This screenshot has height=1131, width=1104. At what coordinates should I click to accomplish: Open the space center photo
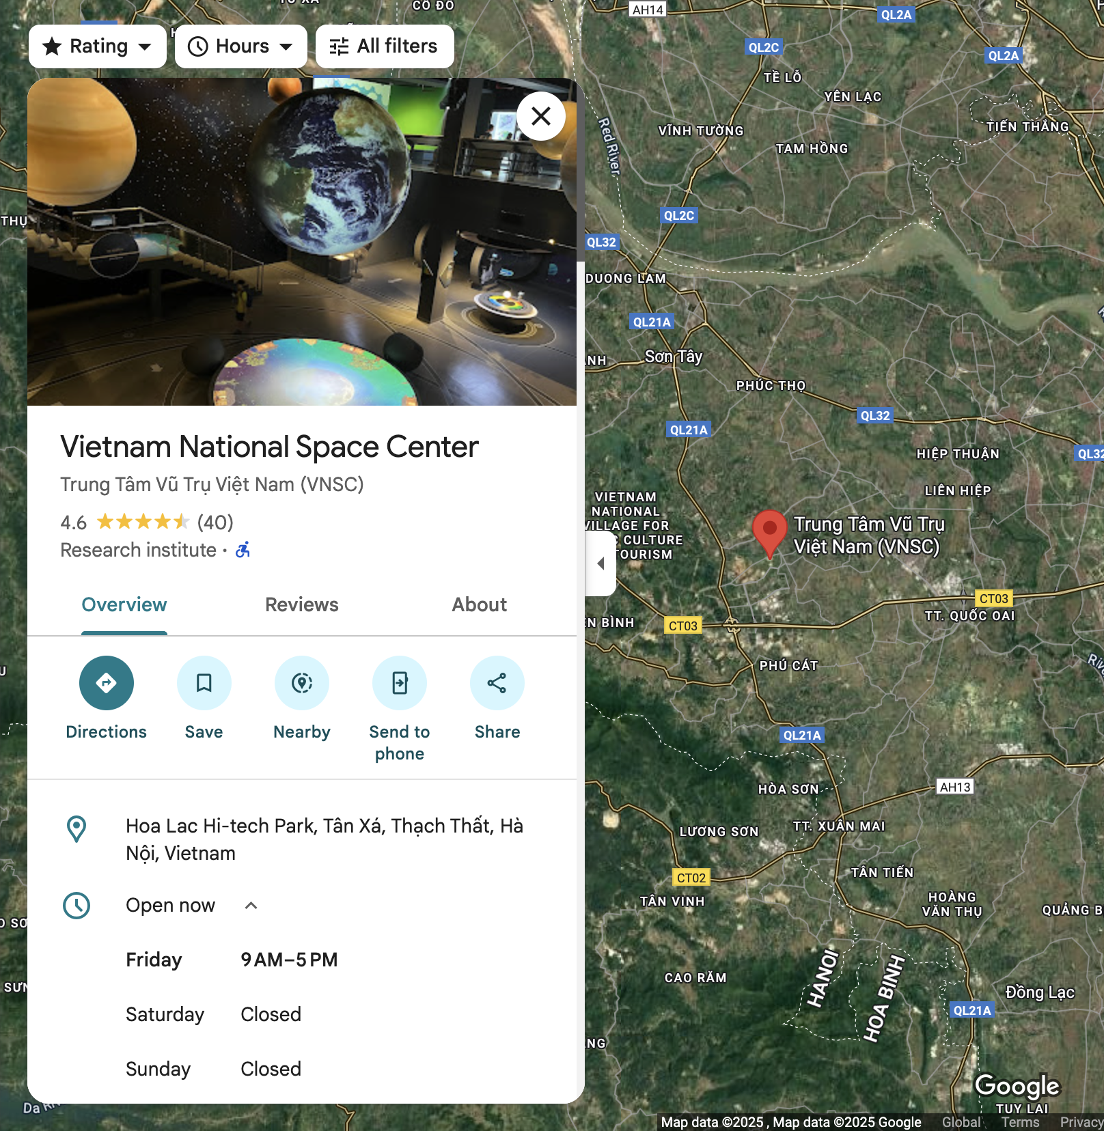302,242
